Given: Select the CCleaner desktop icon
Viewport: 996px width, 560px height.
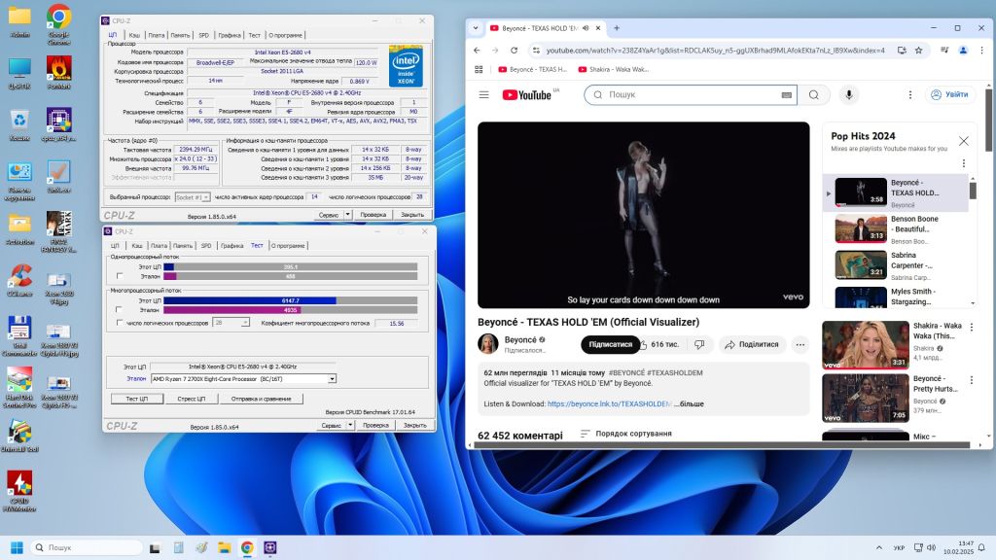Looking at the screenshot, I should point(19,281).
